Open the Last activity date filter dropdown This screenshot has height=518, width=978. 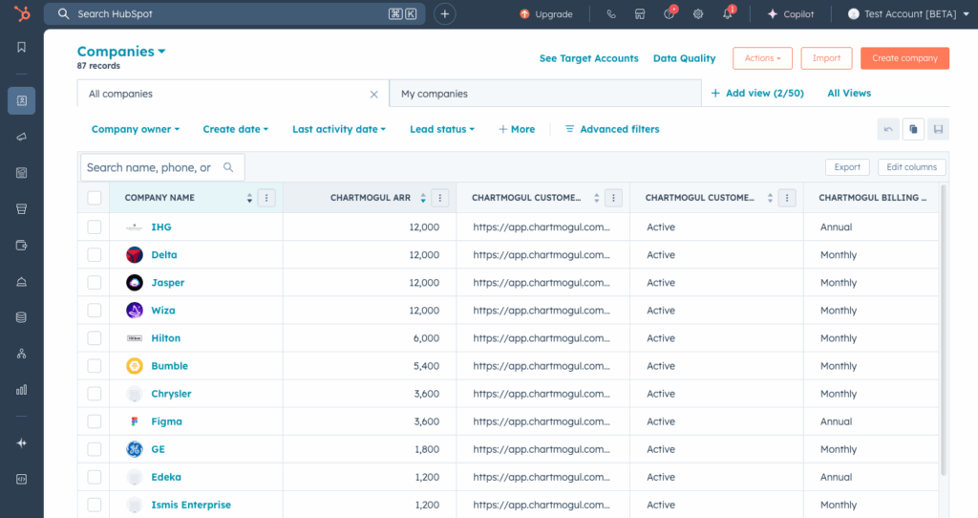(339, 129)
